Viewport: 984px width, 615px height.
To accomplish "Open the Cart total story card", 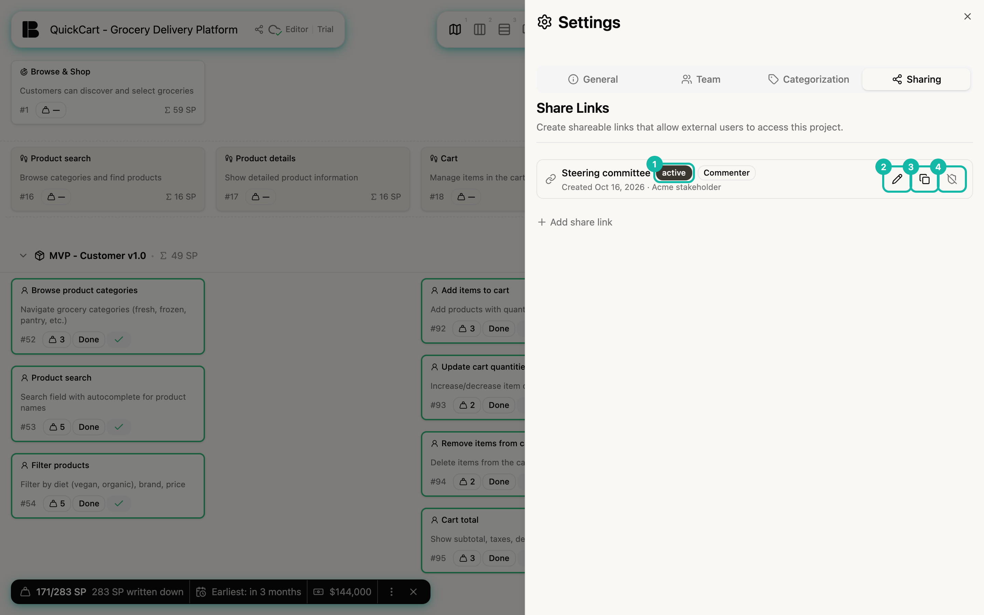I will click(x=473, y=541).
